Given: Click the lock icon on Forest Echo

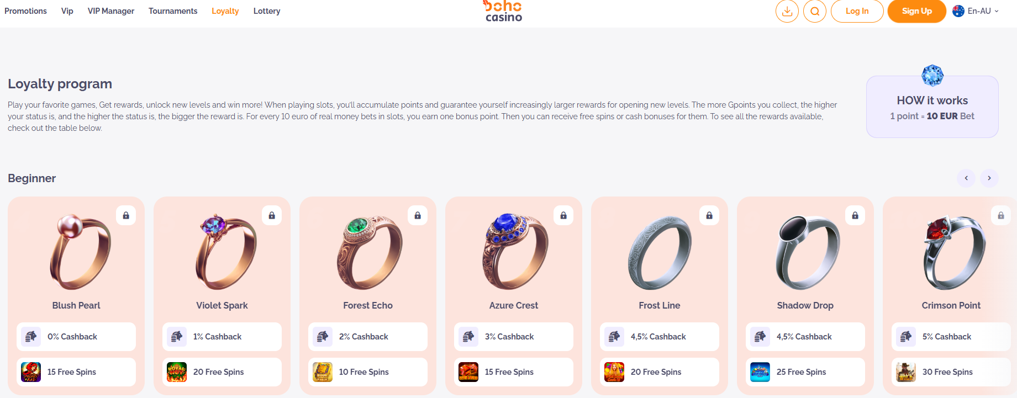Looking at the screenshot, I should point(418,215).
